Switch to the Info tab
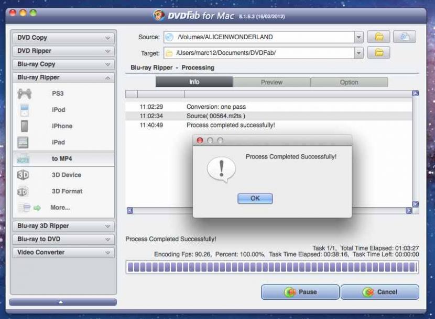 194,82
